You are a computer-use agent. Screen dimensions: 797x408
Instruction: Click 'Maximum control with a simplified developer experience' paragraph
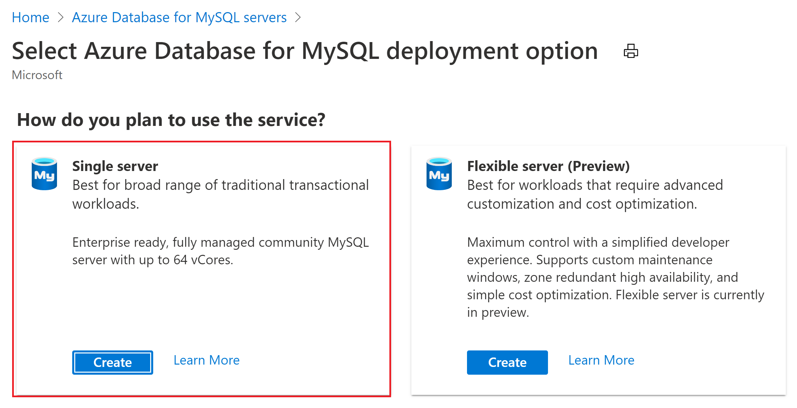[x=615, y=277]
